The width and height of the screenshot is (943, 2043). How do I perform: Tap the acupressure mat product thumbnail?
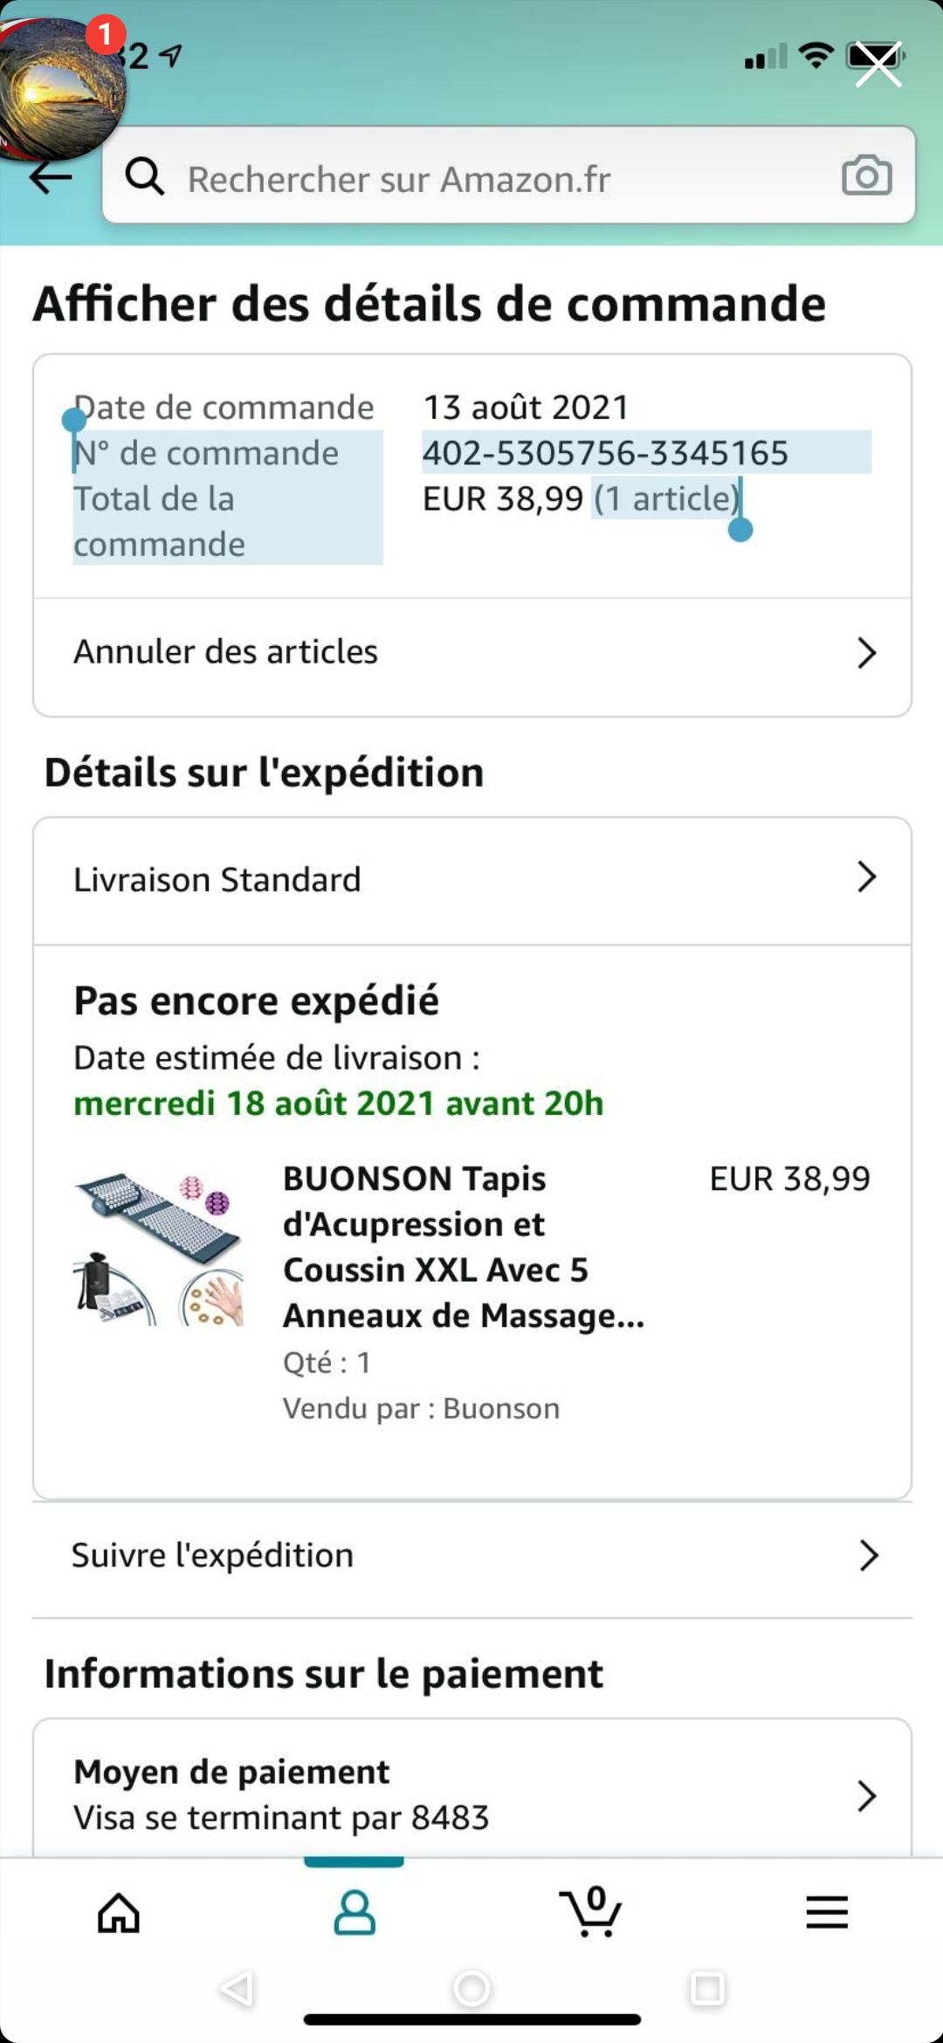tap(159, 1248)
